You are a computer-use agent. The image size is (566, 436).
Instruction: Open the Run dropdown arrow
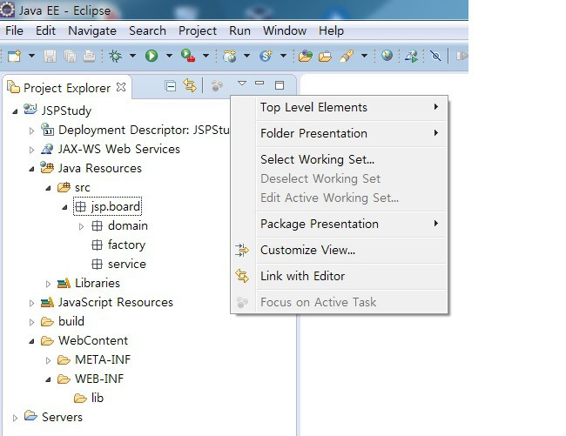[x=169, y=56]
